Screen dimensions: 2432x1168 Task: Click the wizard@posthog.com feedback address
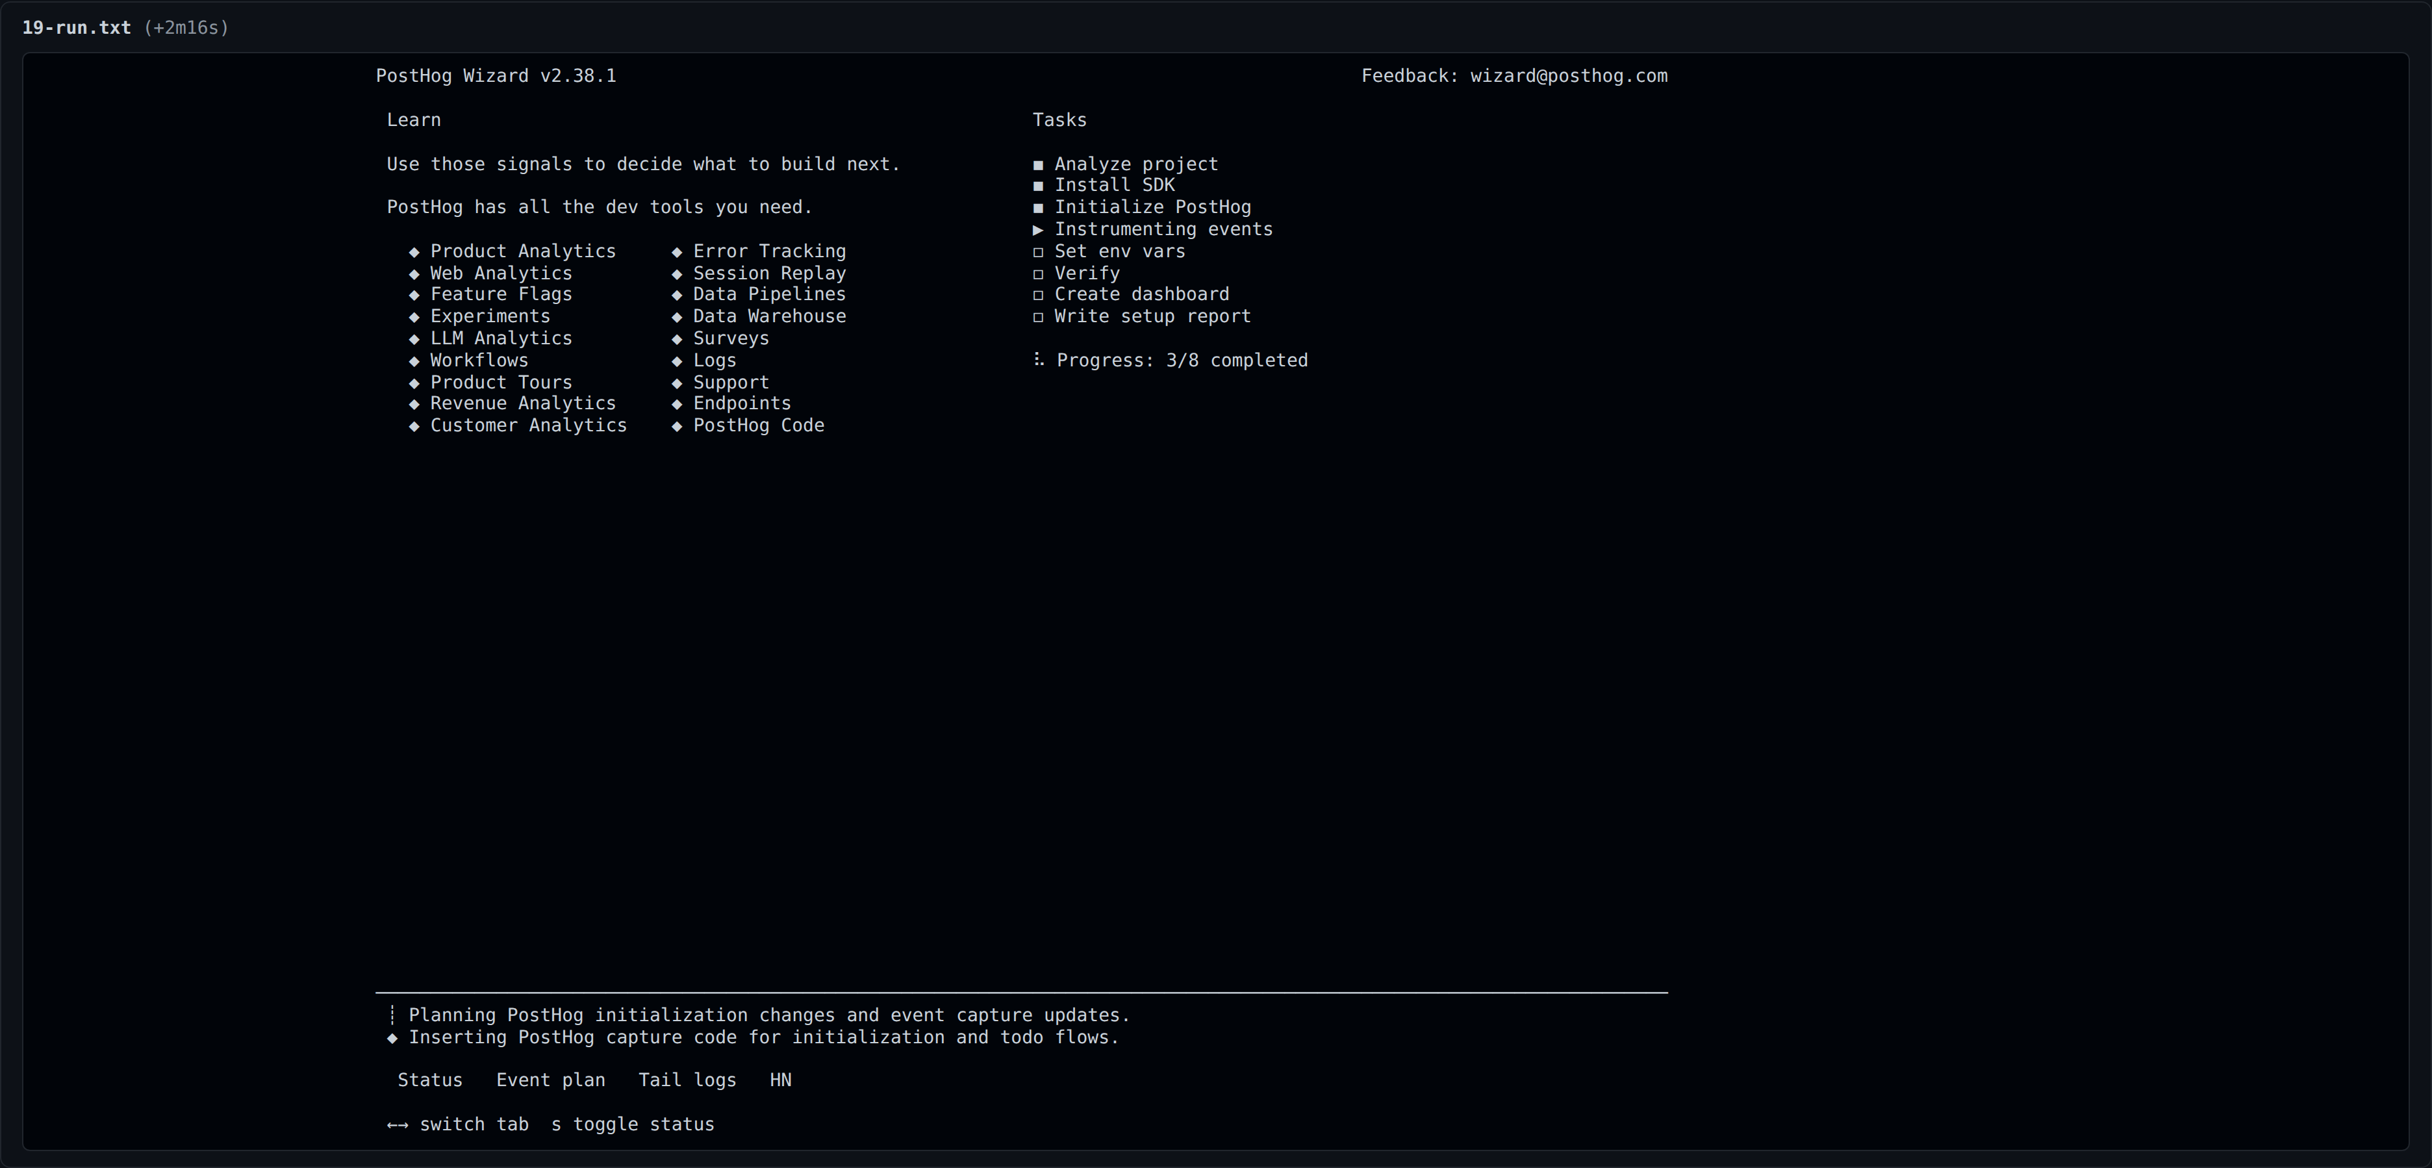[1568, 77]
